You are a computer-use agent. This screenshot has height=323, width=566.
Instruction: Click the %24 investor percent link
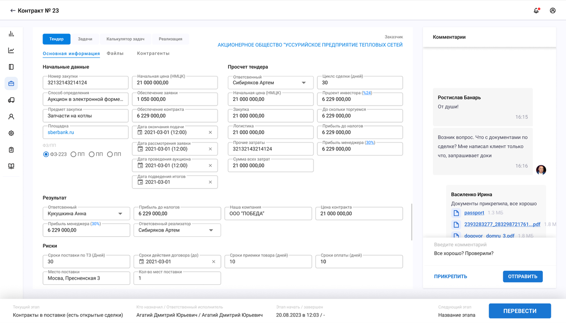coord(367,93)
